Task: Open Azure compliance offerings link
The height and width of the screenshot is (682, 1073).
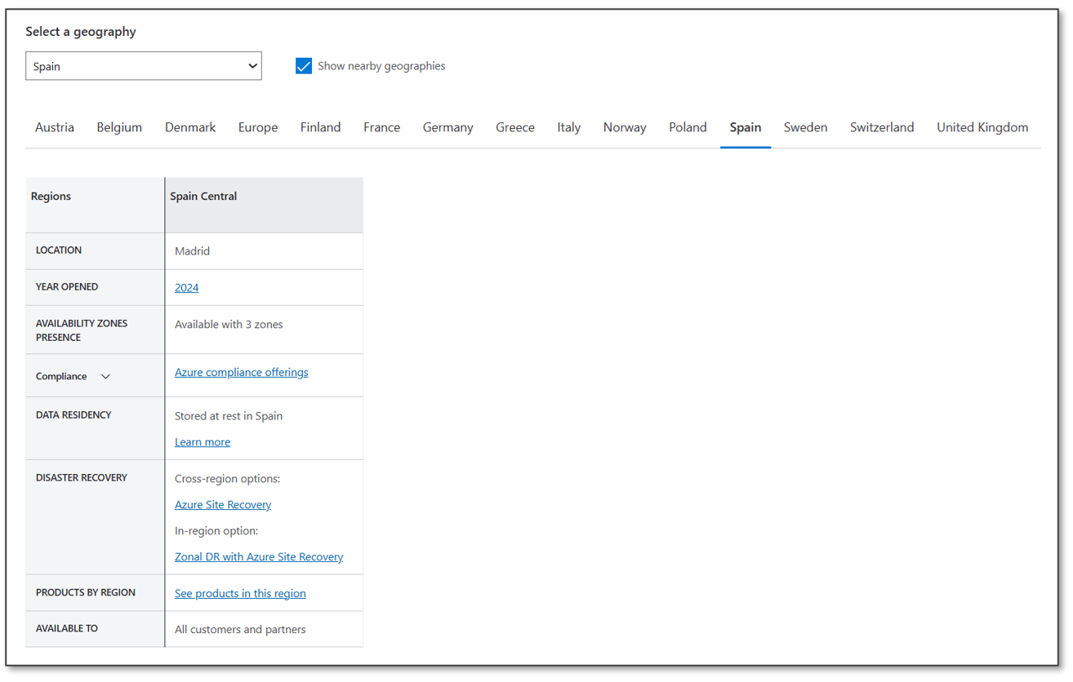Action: click(x=242, y=372)
